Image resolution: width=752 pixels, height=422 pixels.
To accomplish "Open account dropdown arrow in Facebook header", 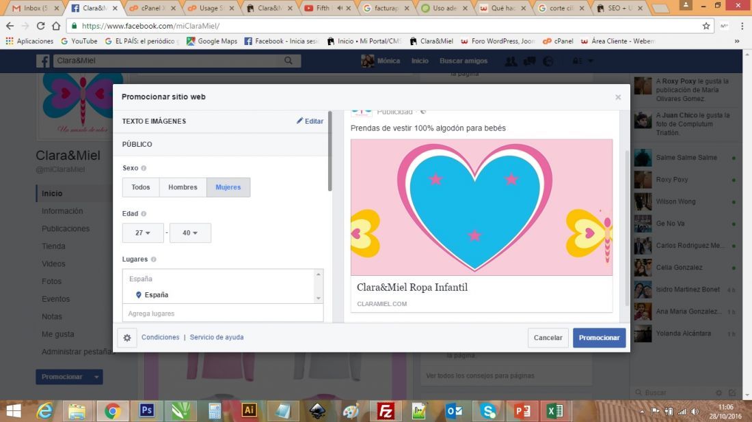I will click(591, 61).
